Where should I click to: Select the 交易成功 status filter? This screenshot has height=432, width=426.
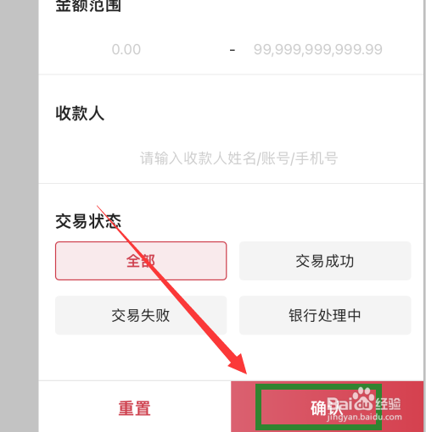tap(325, 261)
